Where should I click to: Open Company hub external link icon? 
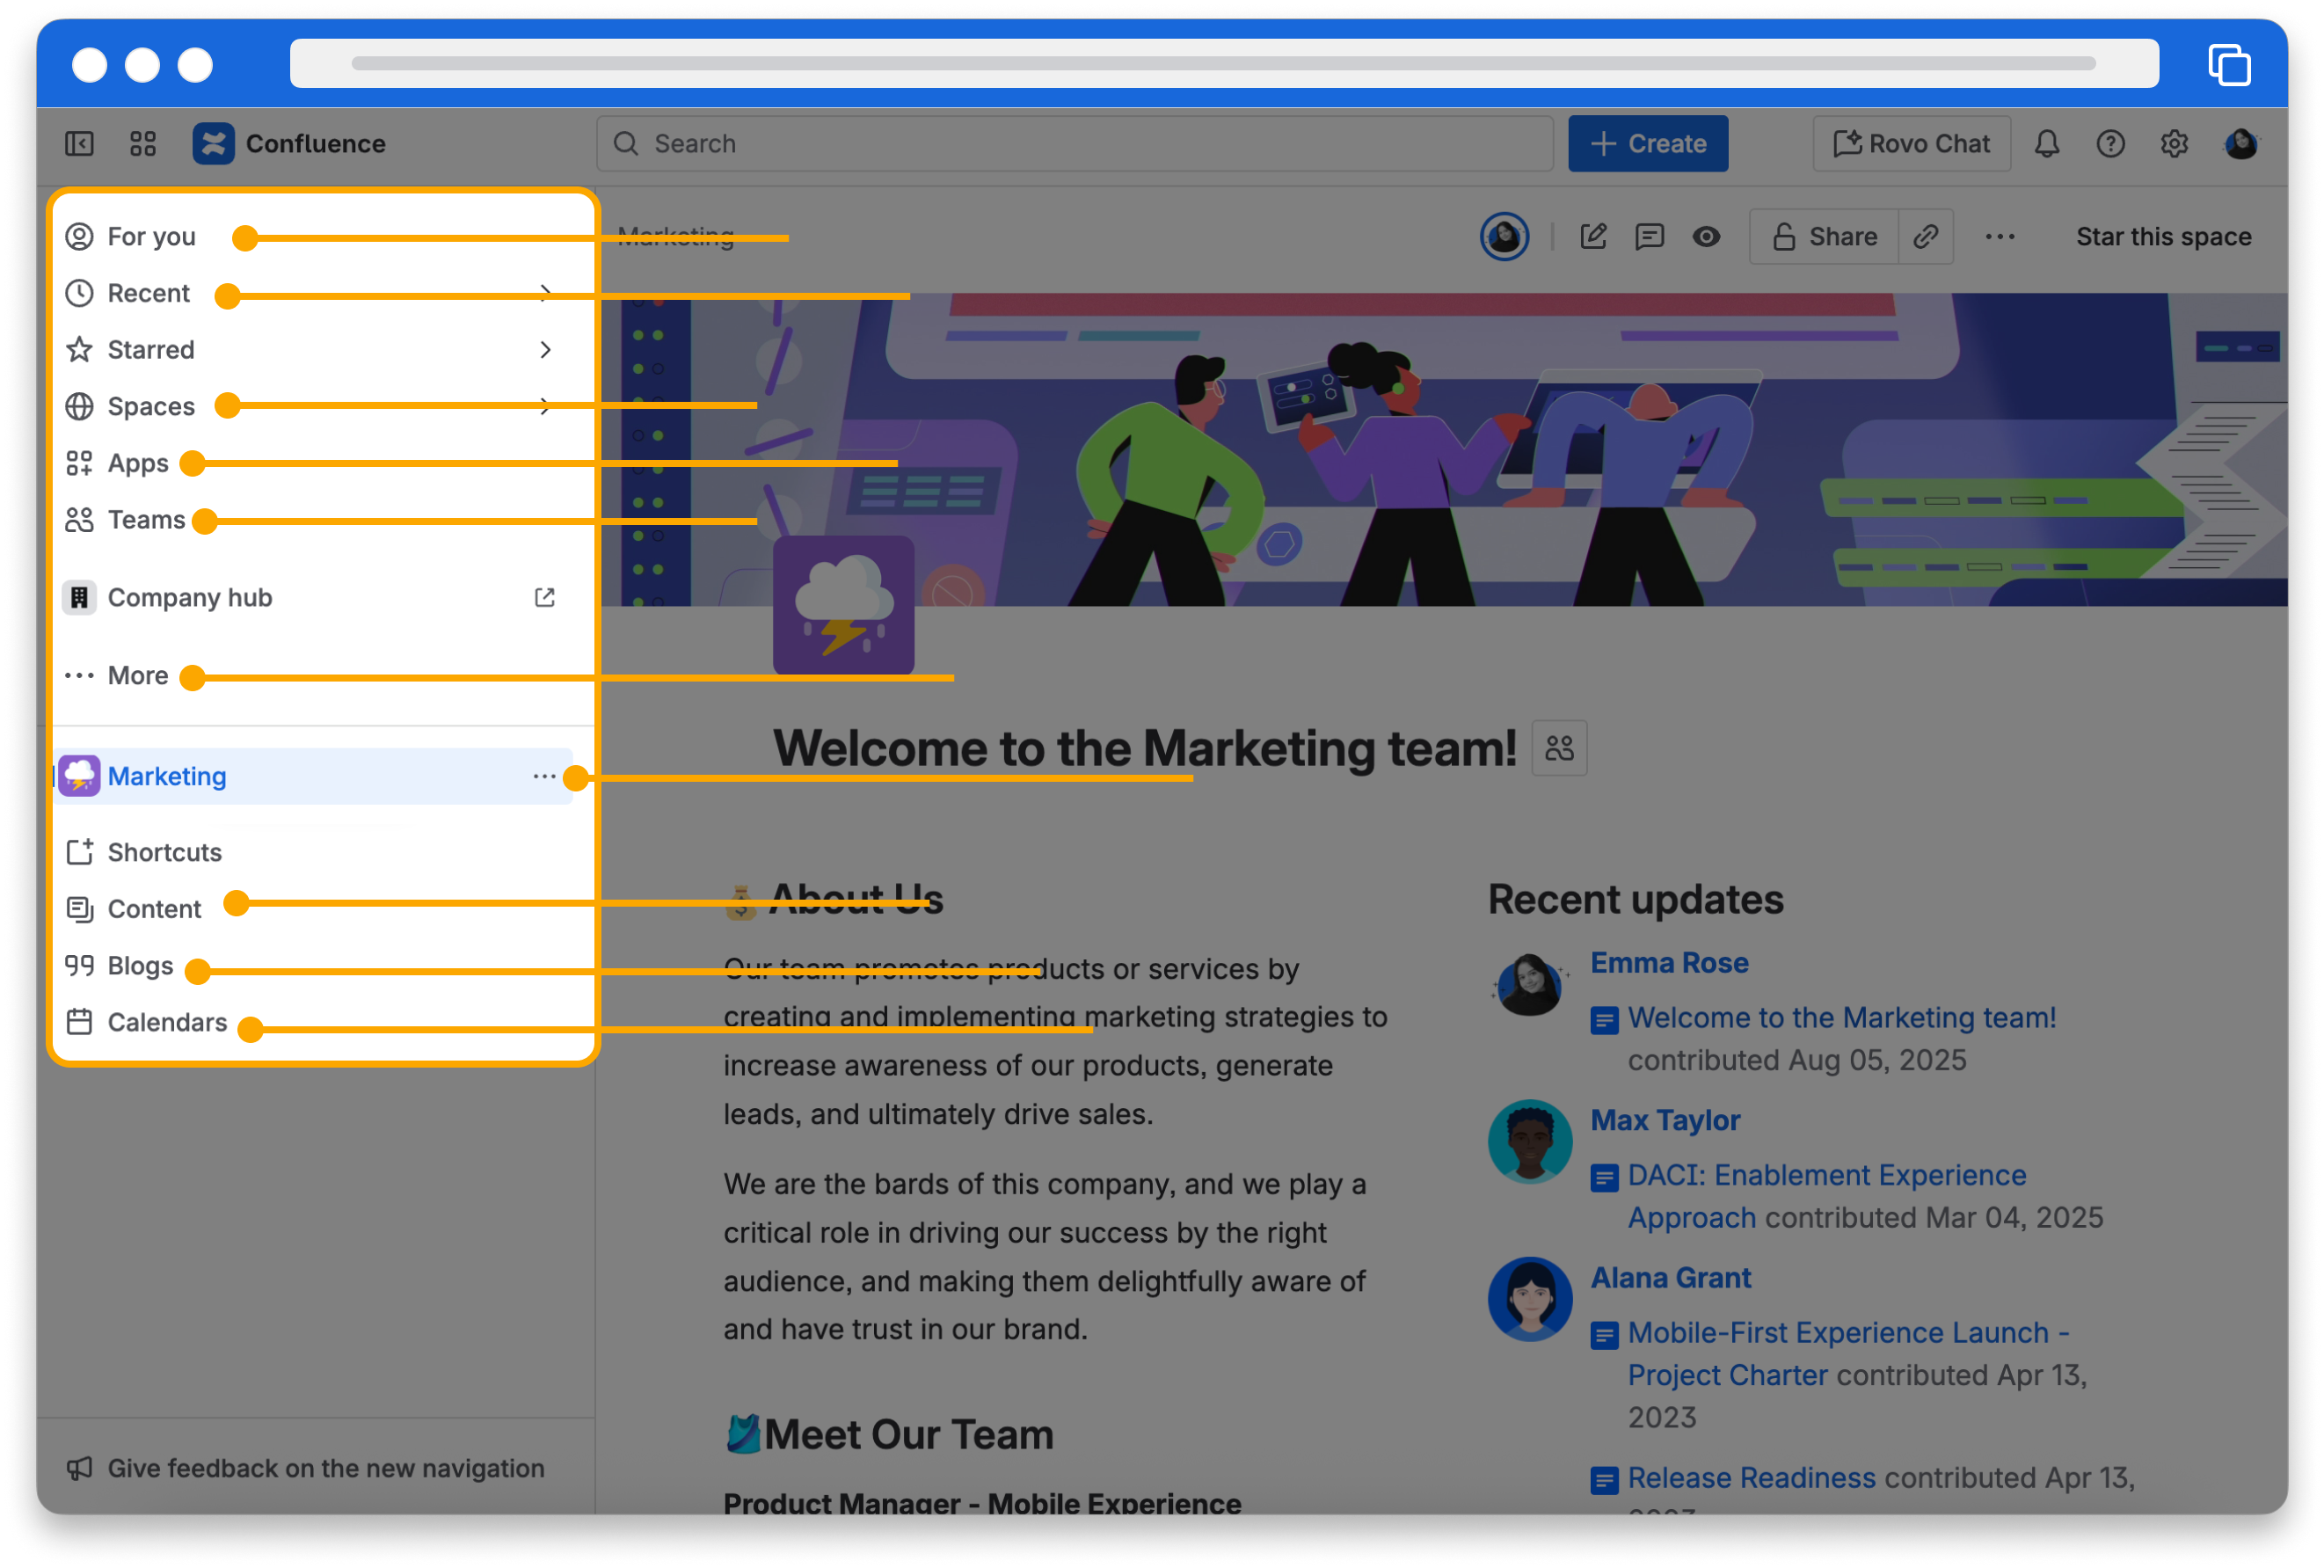545,597
